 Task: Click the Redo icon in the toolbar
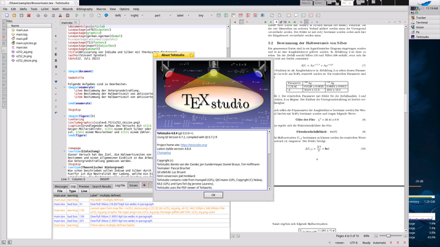click(45, 15)
